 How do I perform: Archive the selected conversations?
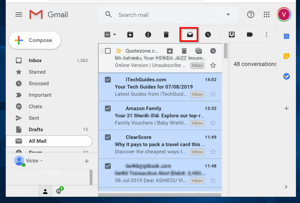(x=130, y=35)
